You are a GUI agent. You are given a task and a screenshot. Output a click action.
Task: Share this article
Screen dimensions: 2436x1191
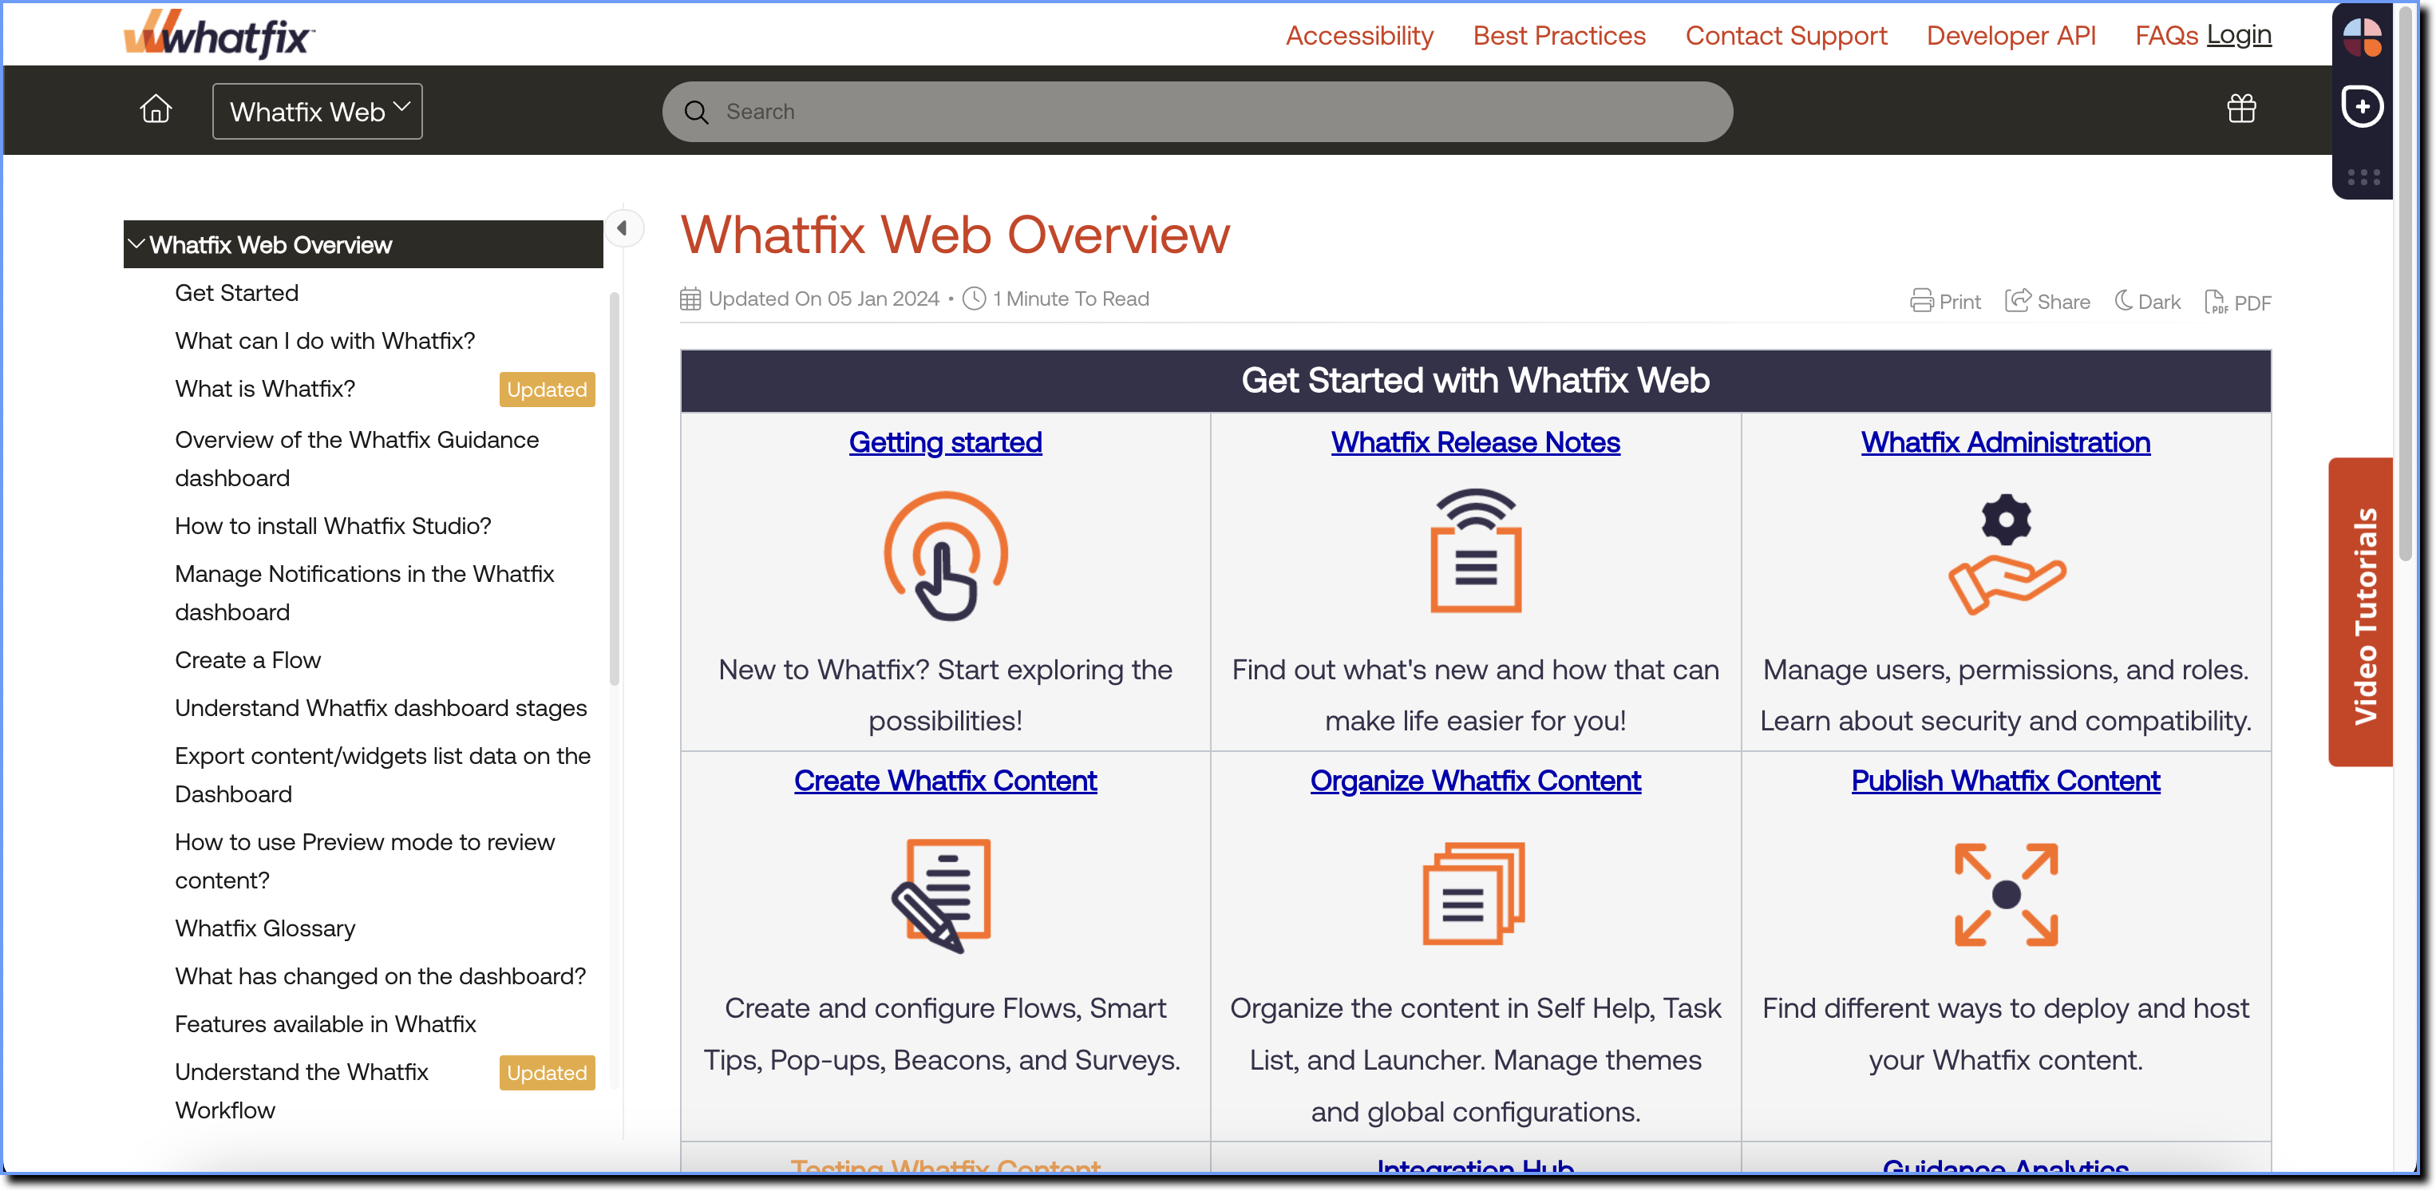(2047, 302)
